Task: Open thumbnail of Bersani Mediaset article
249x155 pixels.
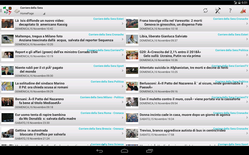Action: click(x=7, y=102)
